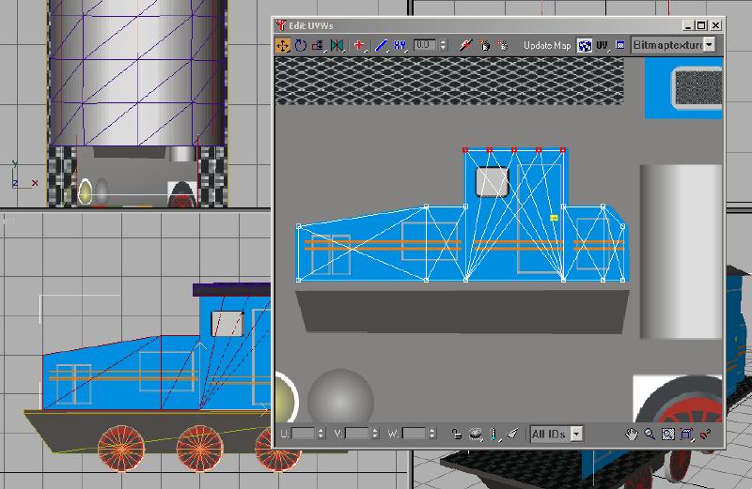Click the top-left red selected UV vertex
The width and height of the screenshot is (752, 489).
pos(465,150)
